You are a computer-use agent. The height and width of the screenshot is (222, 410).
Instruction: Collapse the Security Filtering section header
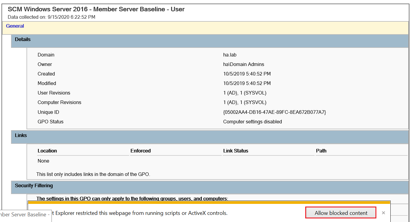pyautogui.click(x=34, y=185)
